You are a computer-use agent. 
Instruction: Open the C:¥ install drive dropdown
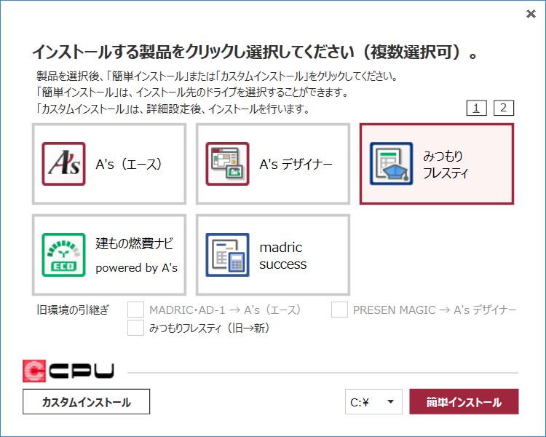point(373,402)
